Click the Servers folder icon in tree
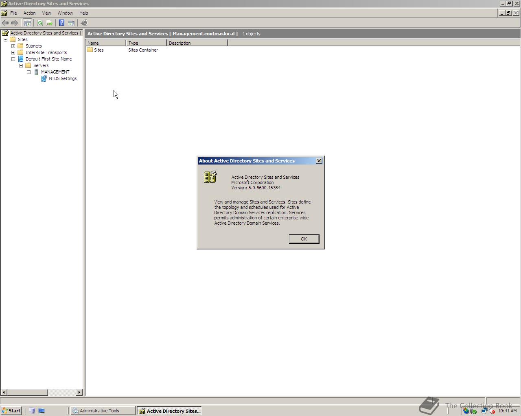 (28, 65)
